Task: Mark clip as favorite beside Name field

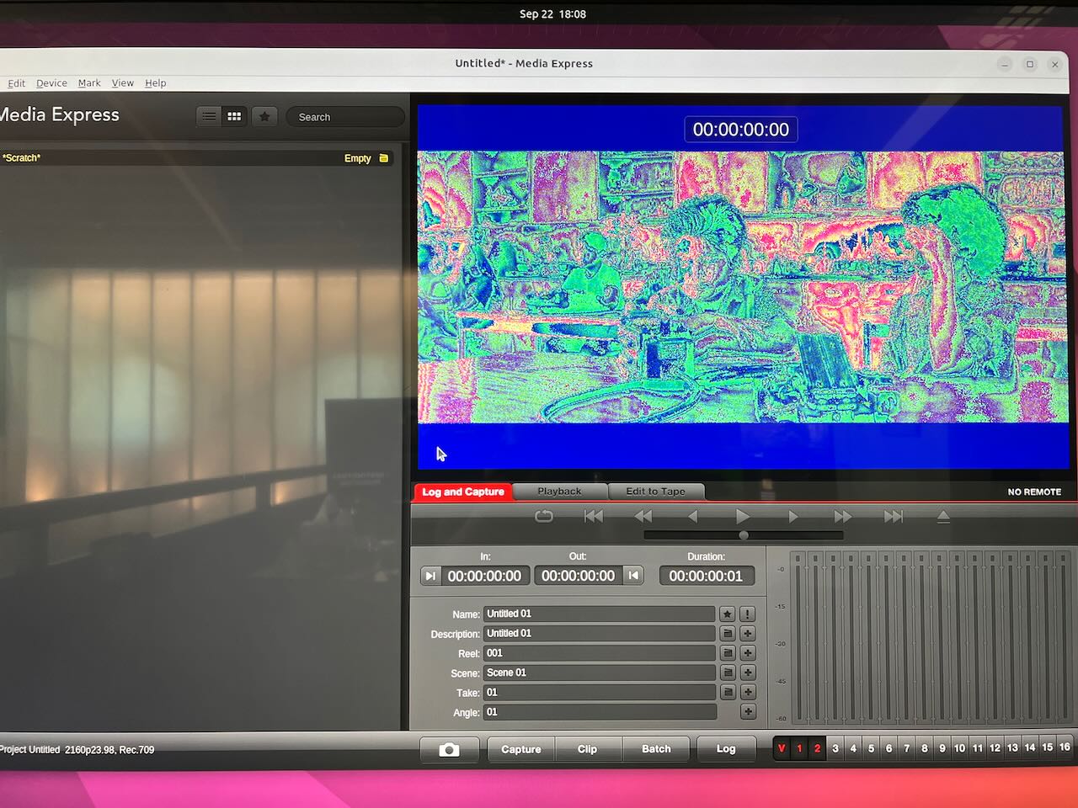Action: [728, 614]
